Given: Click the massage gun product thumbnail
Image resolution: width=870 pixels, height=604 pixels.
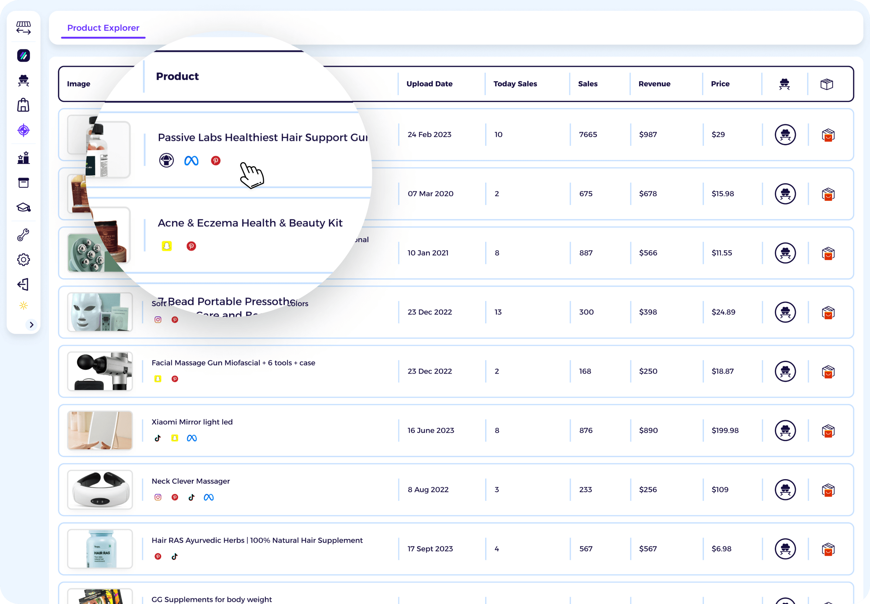Looking at the screenshot, I should click(100, 371).
